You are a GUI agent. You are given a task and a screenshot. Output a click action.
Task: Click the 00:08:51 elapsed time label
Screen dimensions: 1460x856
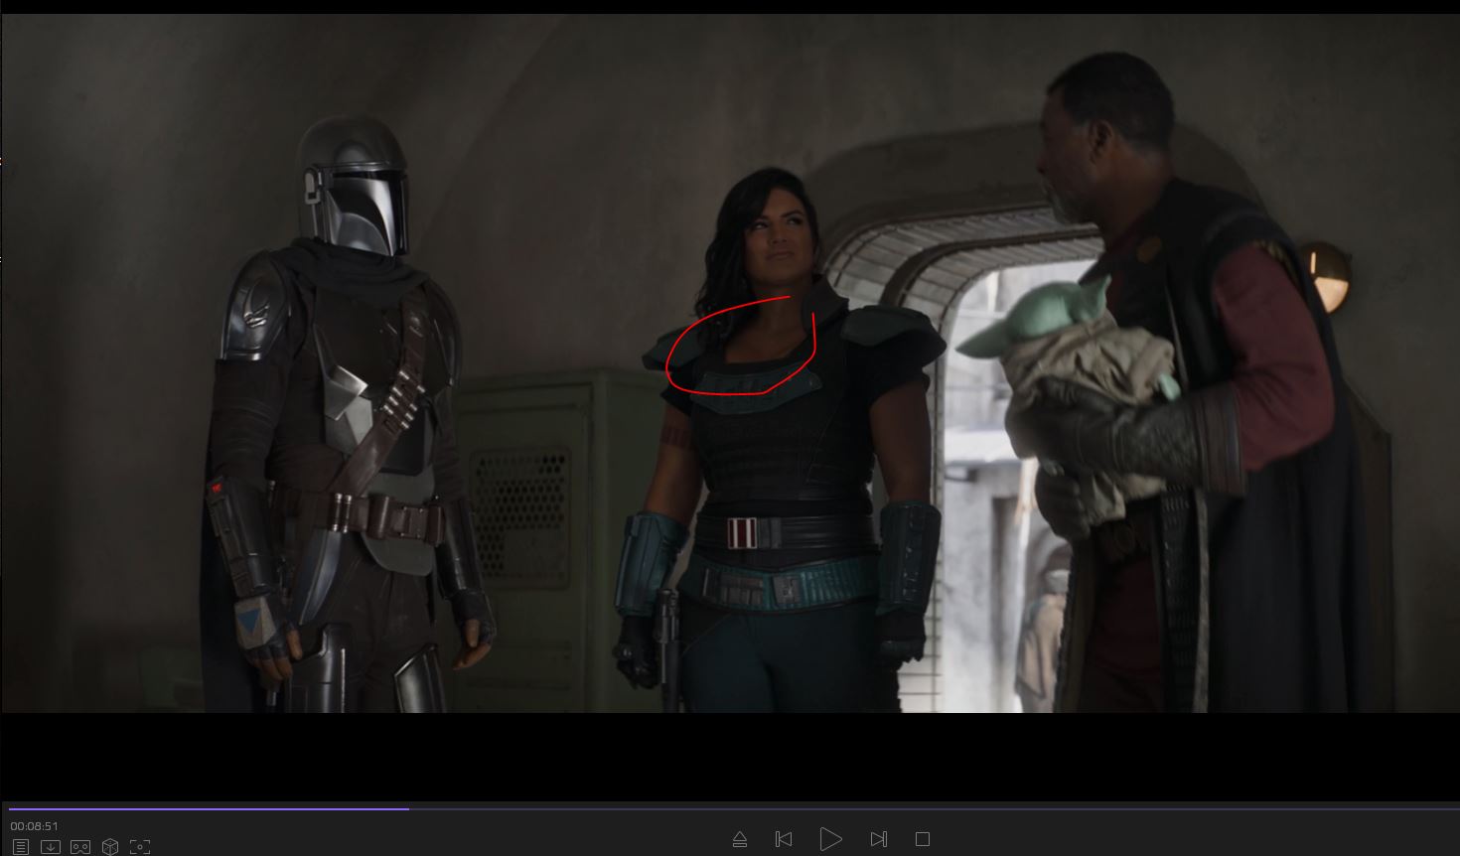[35, 826]
